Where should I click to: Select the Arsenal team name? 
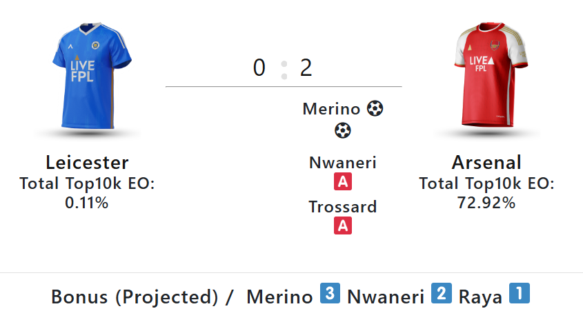486,162
